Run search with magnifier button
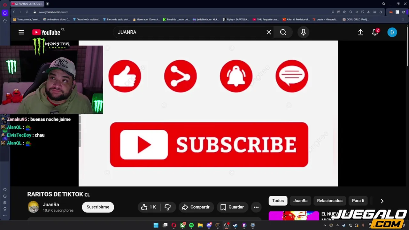 pyautogui.click(x=283, y=32)
